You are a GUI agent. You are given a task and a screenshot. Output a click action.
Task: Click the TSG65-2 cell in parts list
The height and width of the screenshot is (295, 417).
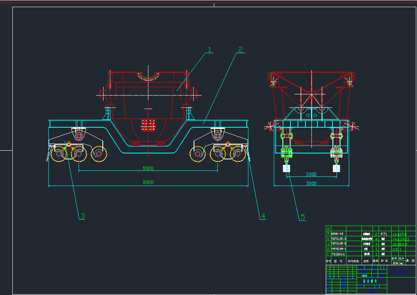(338, 254)
